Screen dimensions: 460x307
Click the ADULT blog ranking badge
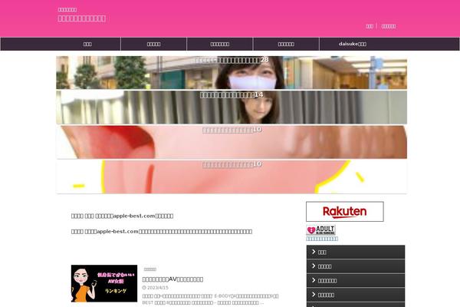pos(320,230)
